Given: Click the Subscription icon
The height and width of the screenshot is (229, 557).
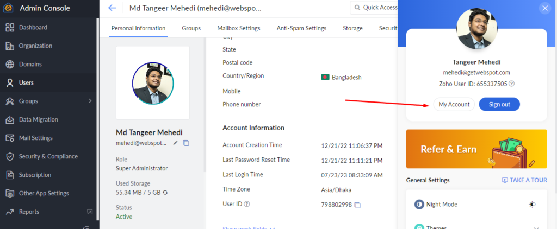Looking at the screenshot, I should pyautogui.click(x=10, y=175).
